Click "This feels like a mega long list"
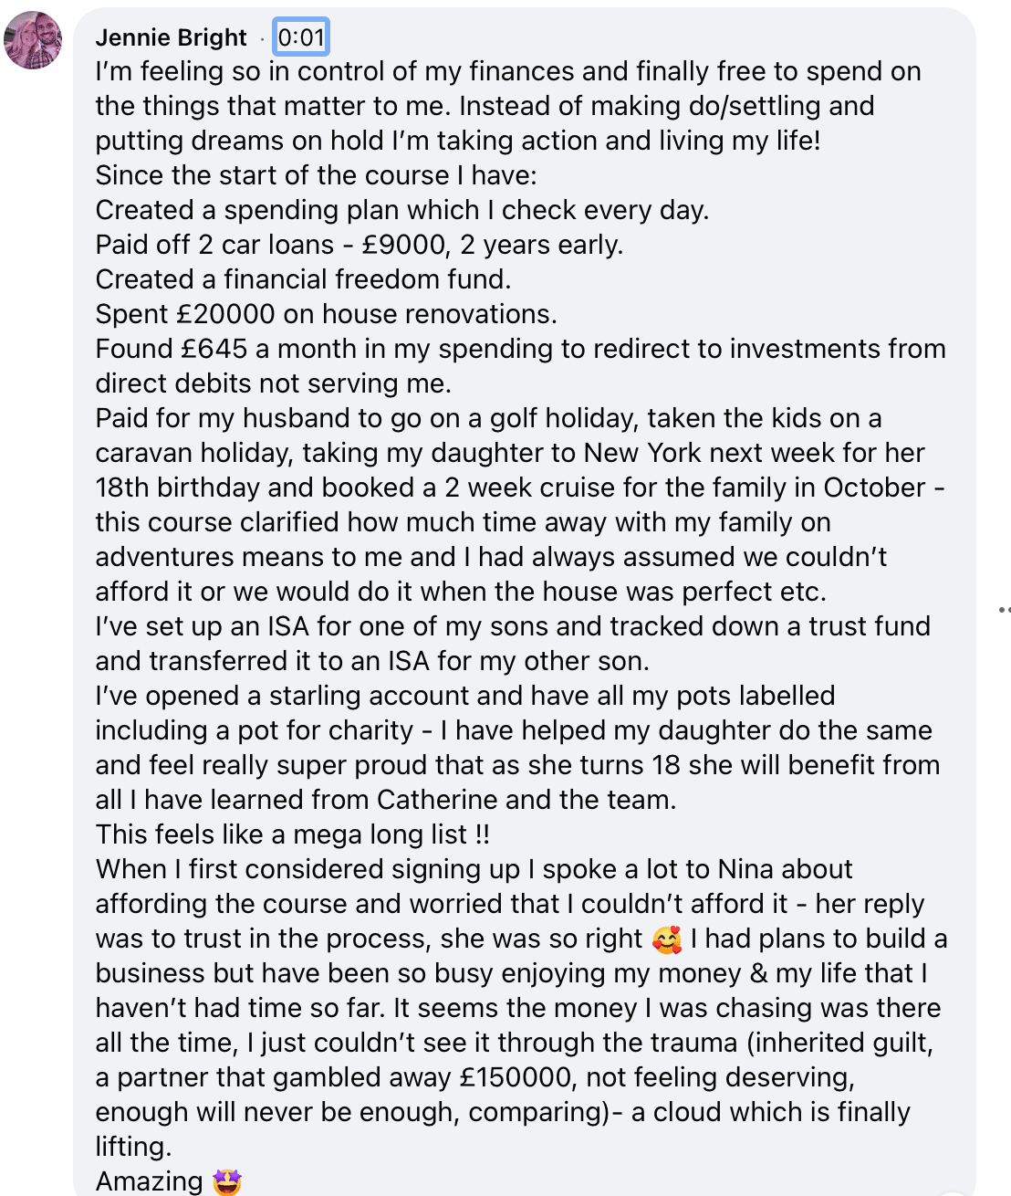Viewport: 1011px width, 1196px height. click(x=281, y=834)
